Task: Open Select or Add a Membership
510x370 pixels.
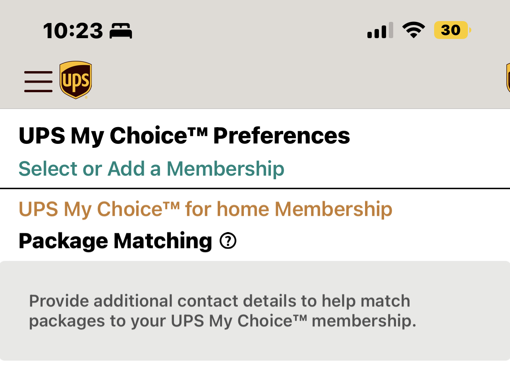Action: [151, 169]
